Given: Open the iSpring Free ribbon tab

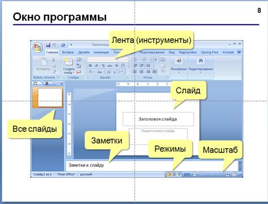Looking at the screenshot, I should click(209, 52).
